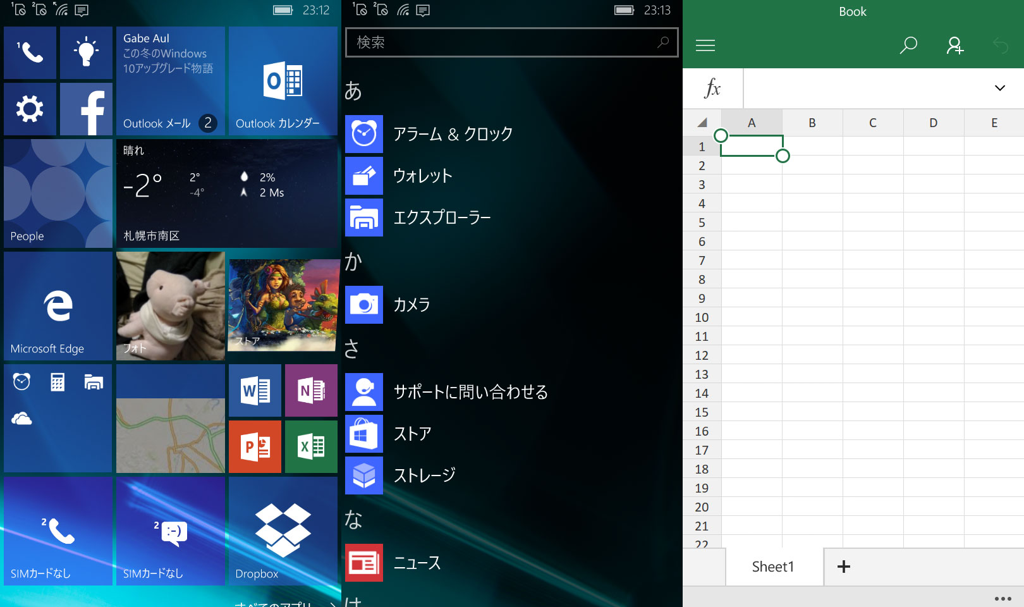Open the Facebook tile
Screen dimensions: 1024x607
[86, 109]
